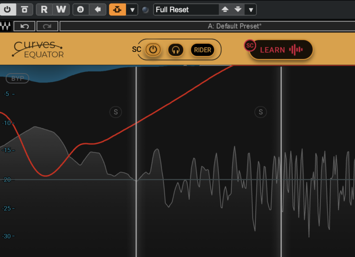The image size is (355, 257).
Task: Toggle the SC sidechain power button
Action: click(x=153, y=50)
